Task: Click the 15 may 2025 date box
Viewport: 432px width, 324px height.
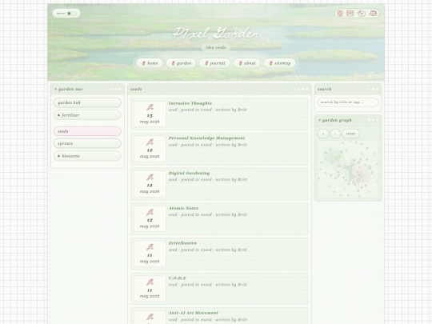Action: pyautogui.click(x=150, y=114)
